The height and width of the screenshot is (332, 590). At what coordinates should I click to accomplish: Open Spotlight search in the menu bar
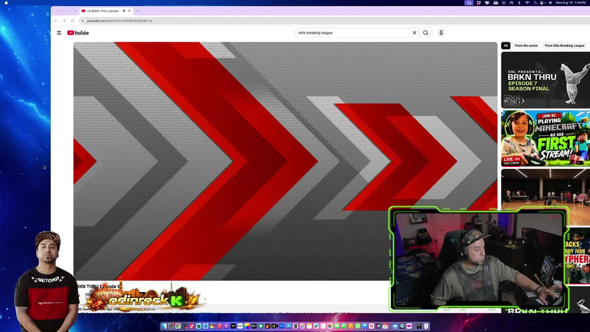(535, 3)
